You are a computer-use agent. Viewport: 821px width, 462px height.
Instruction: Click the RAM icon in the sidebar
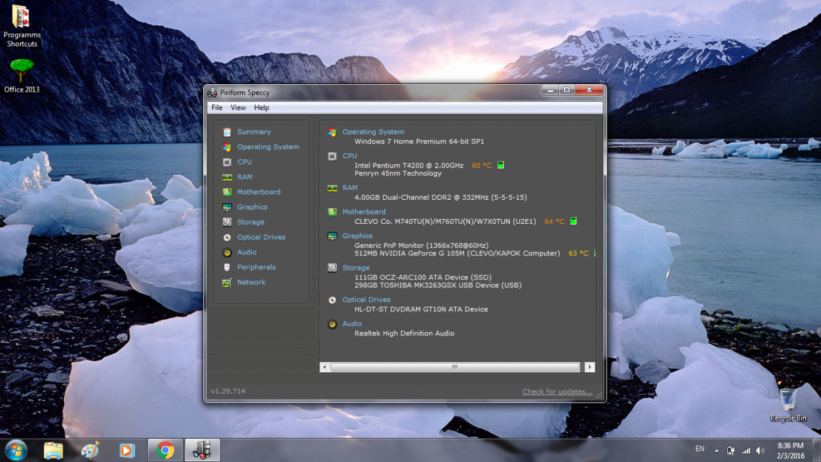pos(226,177)
